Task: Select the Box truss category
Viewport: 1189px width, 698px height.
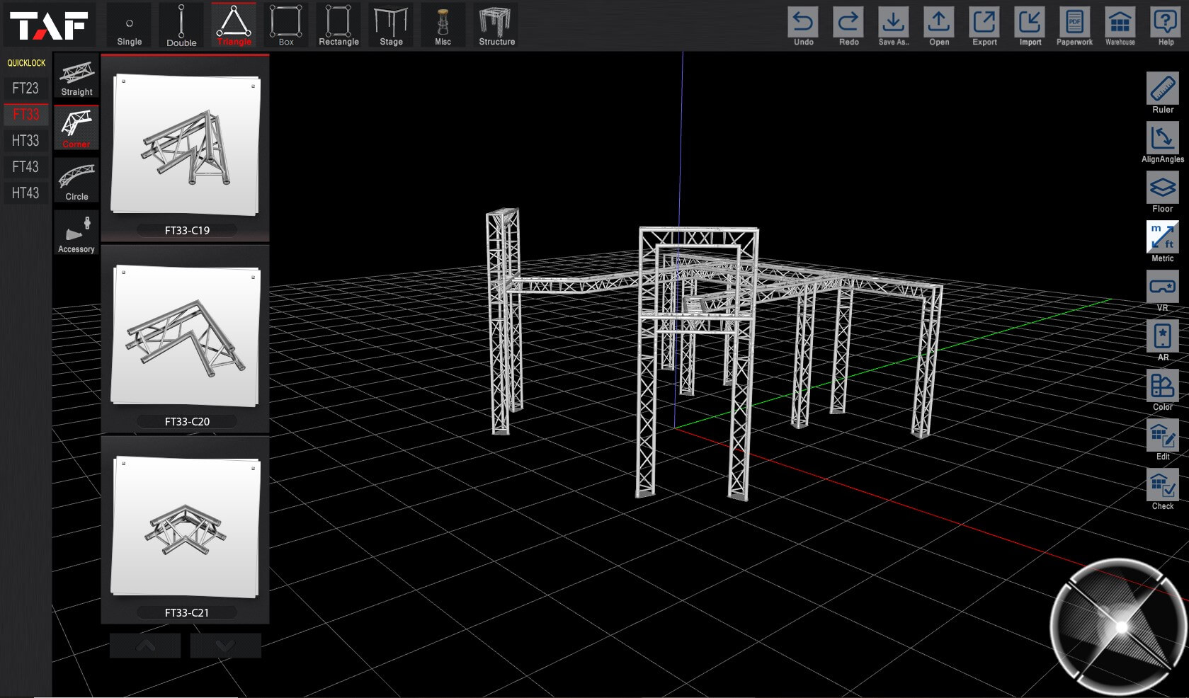Action: tap(286, 25)
